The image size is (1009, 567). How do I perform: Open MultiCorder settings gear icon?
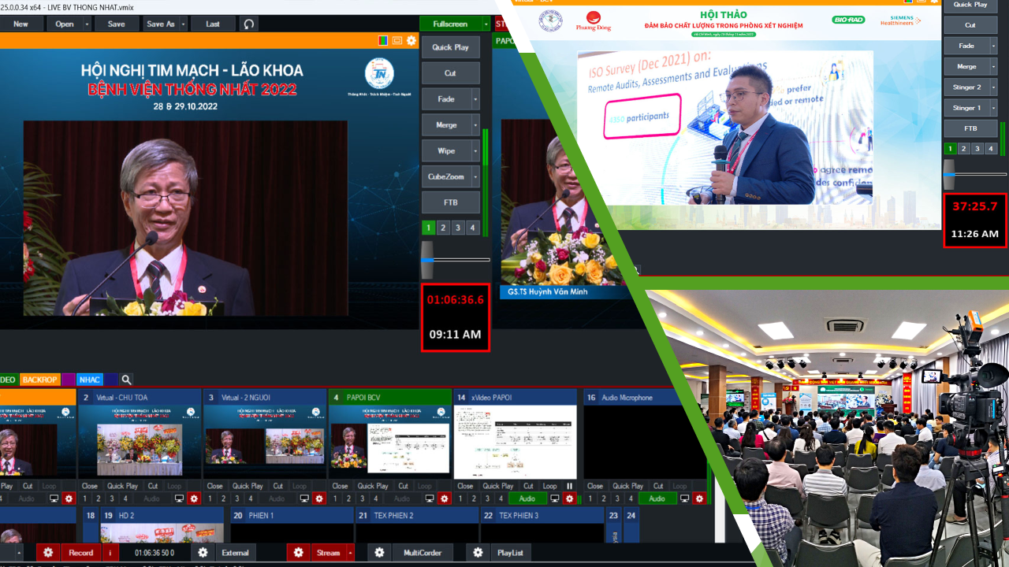(379, 553)
